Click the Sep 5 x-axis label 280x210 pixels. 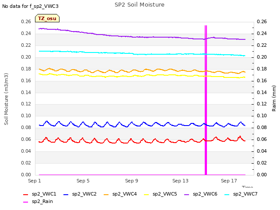point(83,181)
